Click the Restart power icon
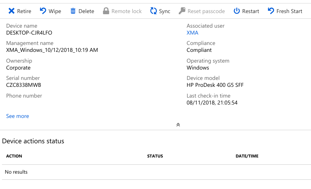Viewport: 311px width, 189px height. pos(237,11)
